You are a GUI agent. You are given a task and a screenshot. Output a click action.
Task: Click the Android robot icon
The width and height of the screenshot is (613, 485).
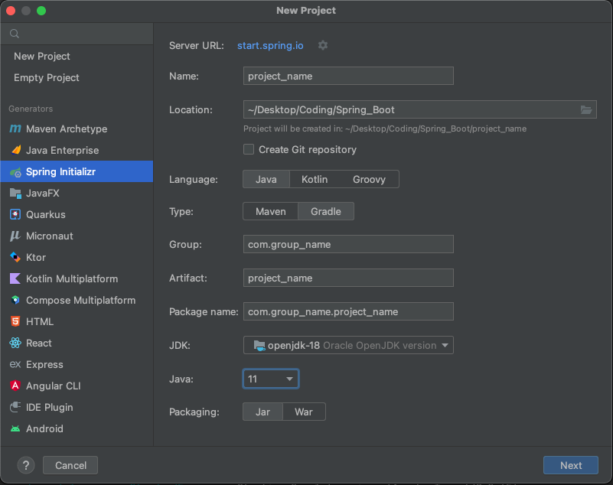(x=15, y=428)
